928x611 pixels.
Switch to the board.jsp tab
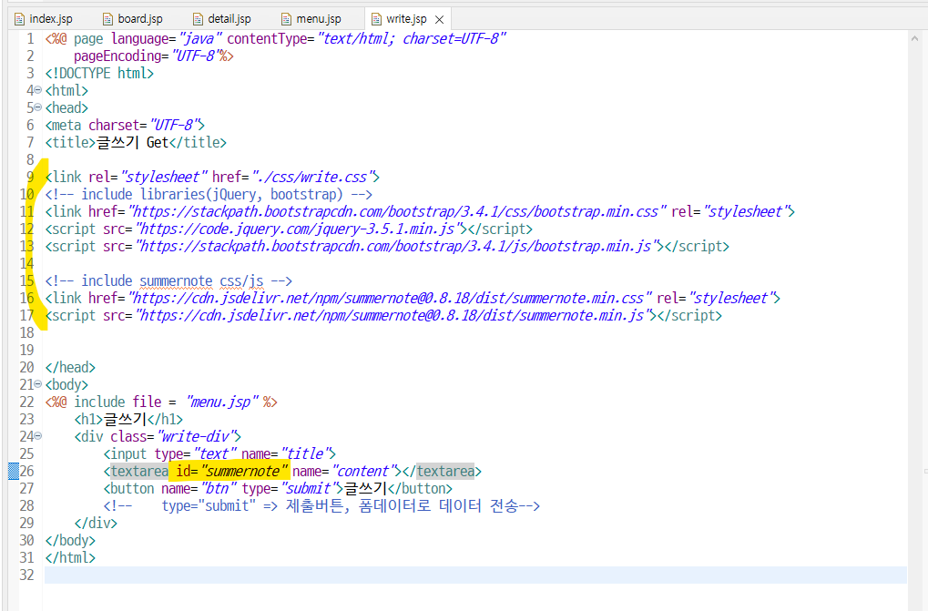pyautogui.click(x=133, y=19)
